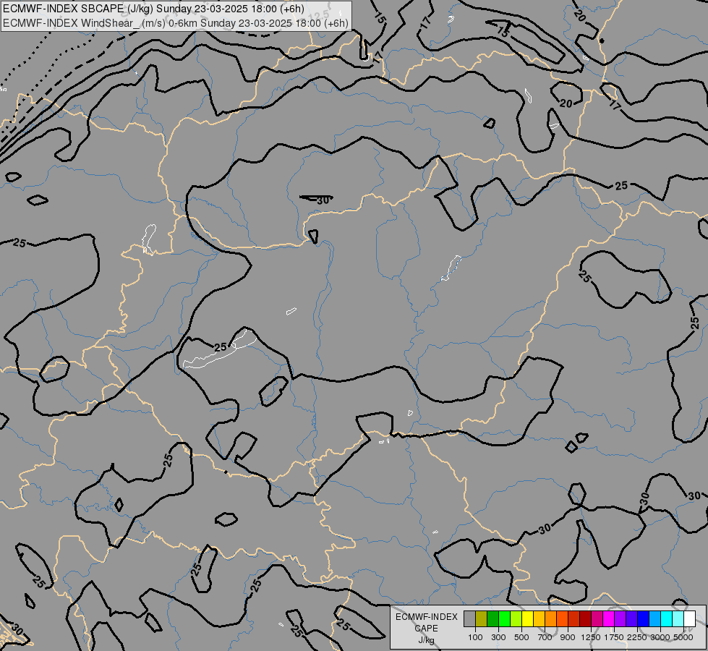Viewport: 708px width, 651px height.
Task: Select the 700 legend value
Action: 545,637
